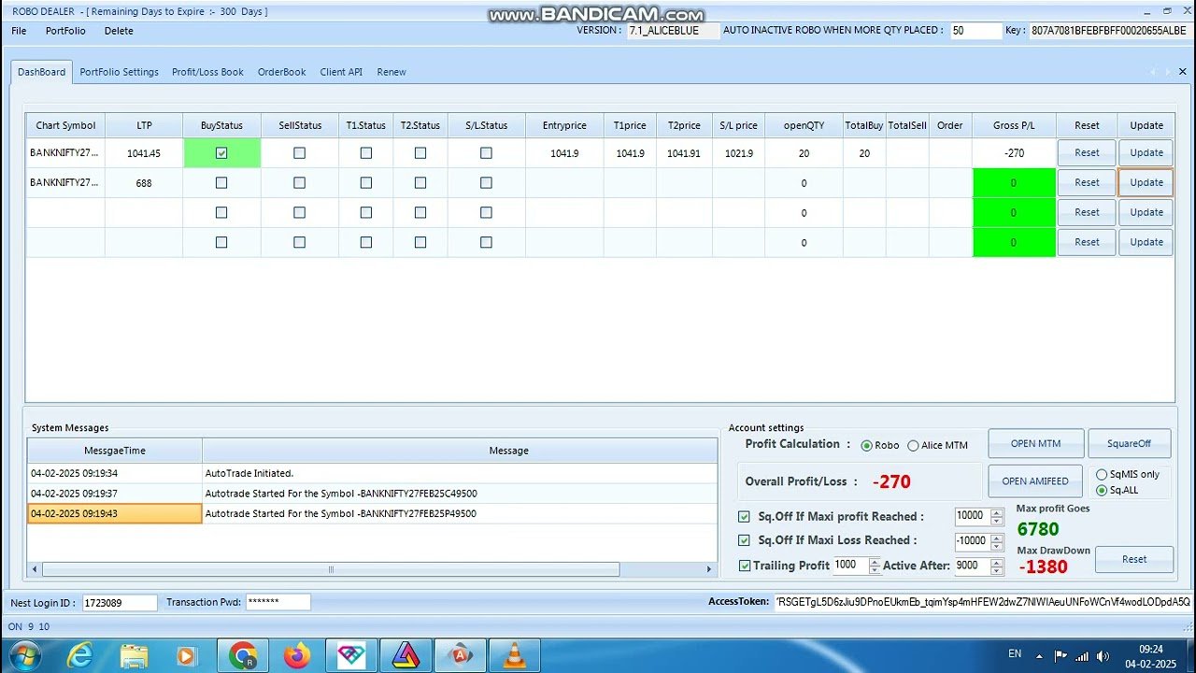This screenshot has width=1196, height=673.
Task: Switch to PortFolio Settings tab
Action: (119, 72)
